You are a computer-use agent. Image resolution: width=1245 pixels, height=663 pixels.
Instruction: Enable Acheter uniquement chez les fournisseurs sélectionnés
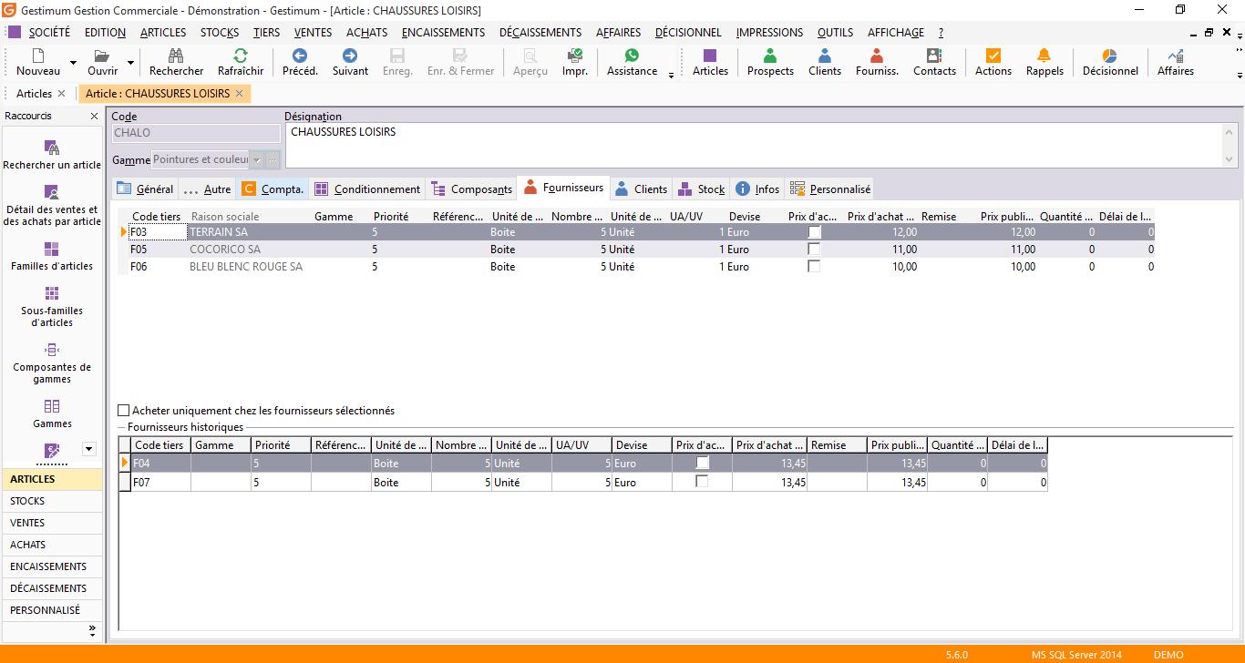tap(125, 411)
